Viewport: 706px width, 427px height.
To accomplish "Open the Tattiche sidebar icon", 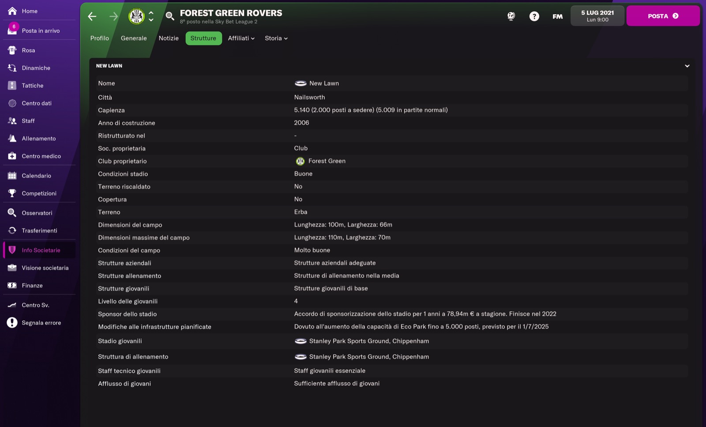I will (12, 86).
